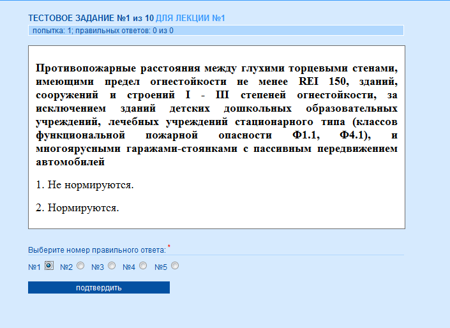The image size is (450, 328).
Task: Choose answer option №3 radio
Action: [x=112, y=265]
